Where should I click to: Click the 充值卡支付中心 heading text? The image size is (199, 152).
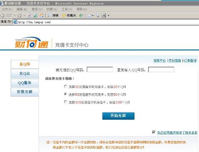pyautogui.click(x=72, y=45)
